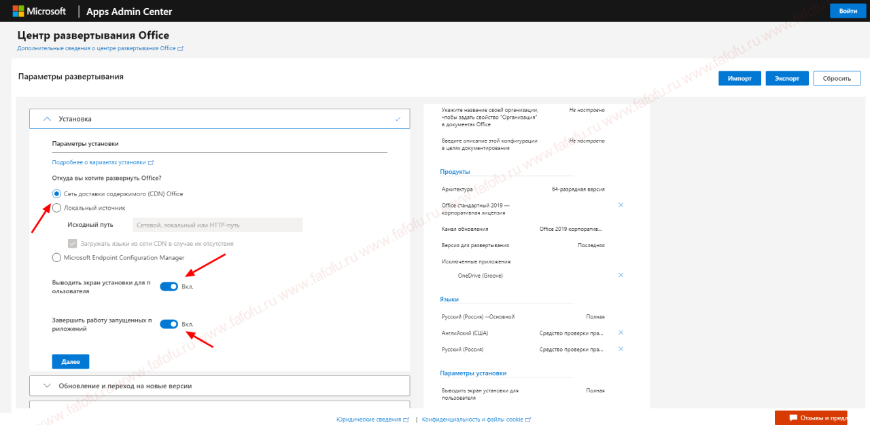Screen dimensions: 870x425
Task: Click the Экспорт button
Action: tap(787, 78)
